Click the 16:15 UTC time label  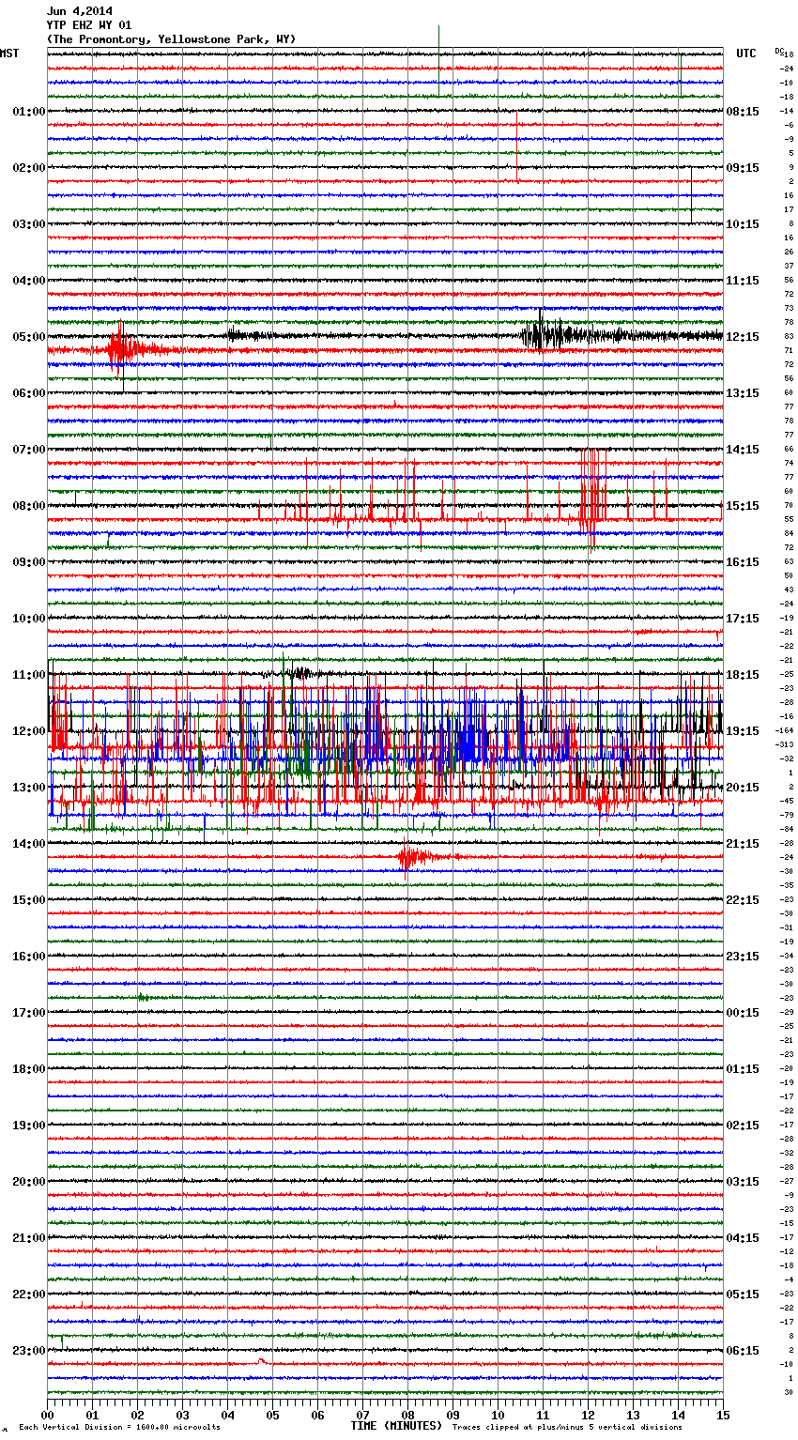point(743,562)
